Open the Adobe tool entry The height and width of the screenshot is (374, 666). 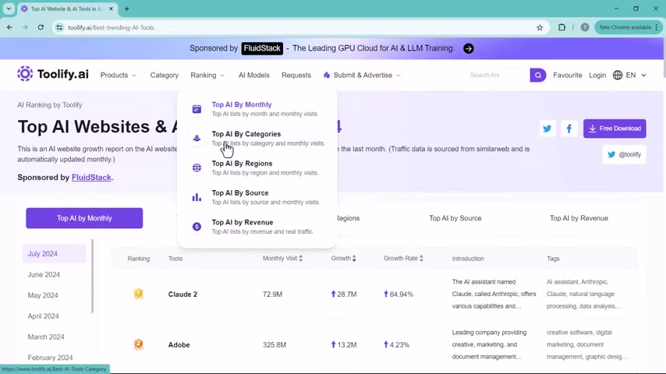(179, 344)
